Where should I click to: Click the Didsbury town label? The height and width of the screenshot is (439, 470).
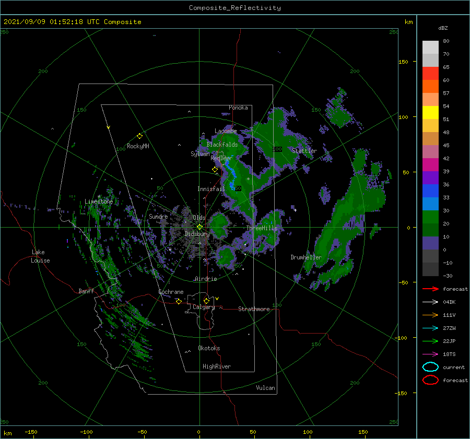coord(197,234)
